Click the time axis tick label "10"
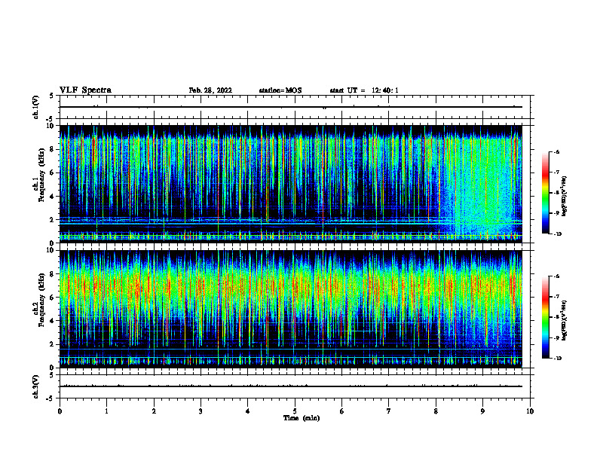Screen dimensions: 597x461 (x=530, y=411)
